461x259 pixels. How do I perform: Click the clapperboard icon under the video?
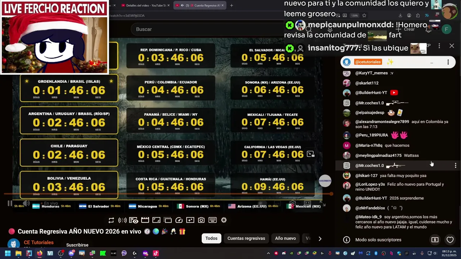point(145,220)
